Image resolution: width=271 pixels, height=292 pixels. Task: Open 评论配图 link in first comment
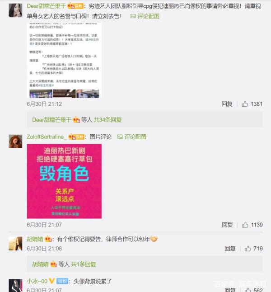tap(145, 16)
